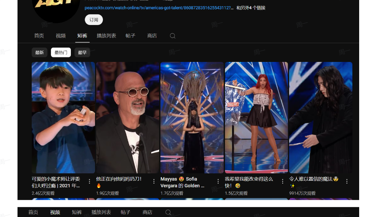Open more actions for the 可爱的小魔术师 short

(x=89, y=181)
